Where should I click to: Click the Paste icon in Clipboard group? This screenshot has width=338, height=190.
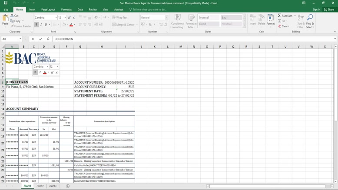coord(5,19)
